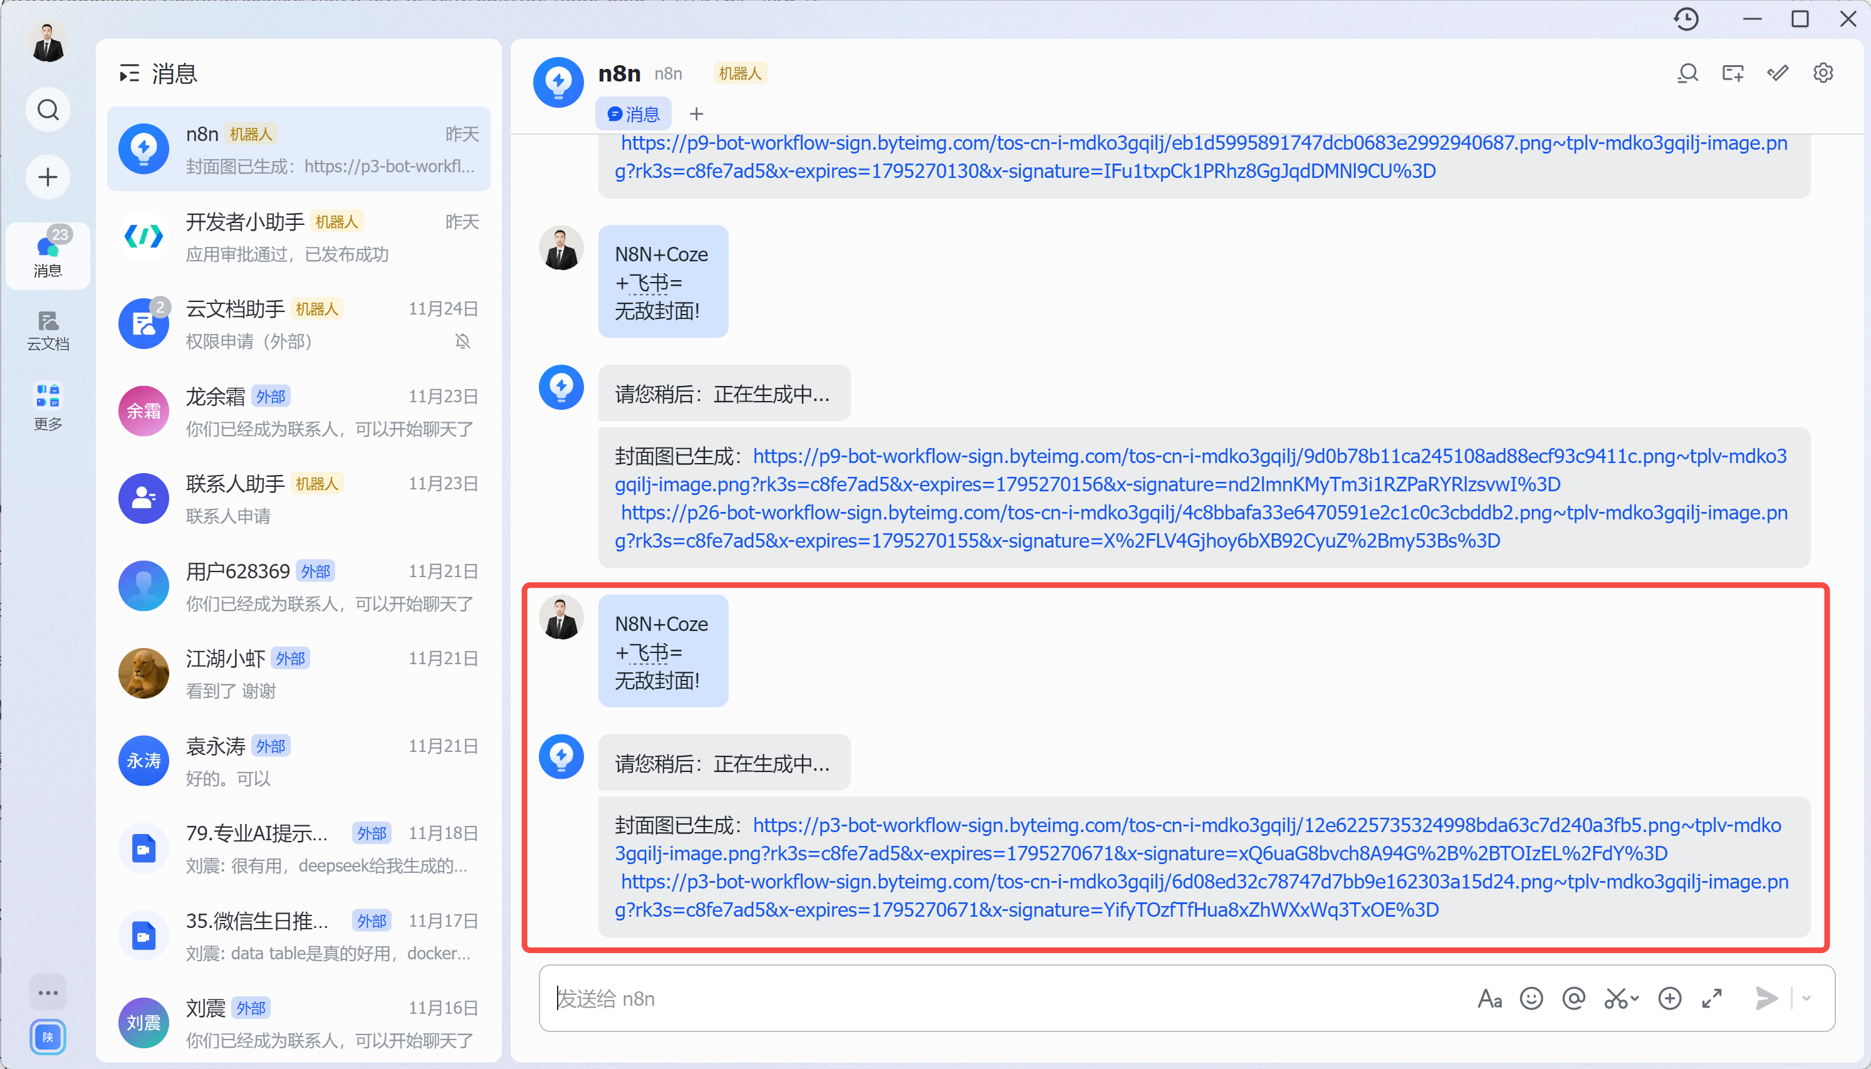
Task: Open the 更多 apps grid
Action: click(x=48, y=406)
